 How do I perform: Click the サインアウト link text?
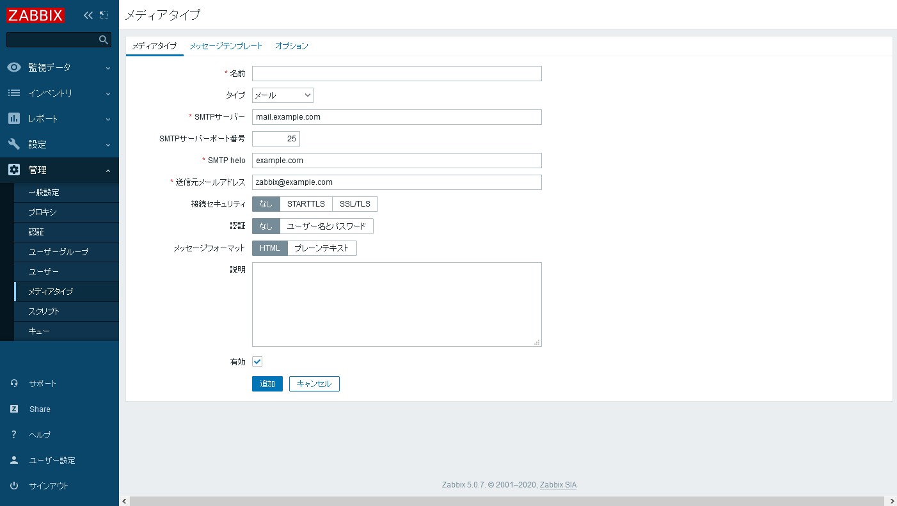49,486
